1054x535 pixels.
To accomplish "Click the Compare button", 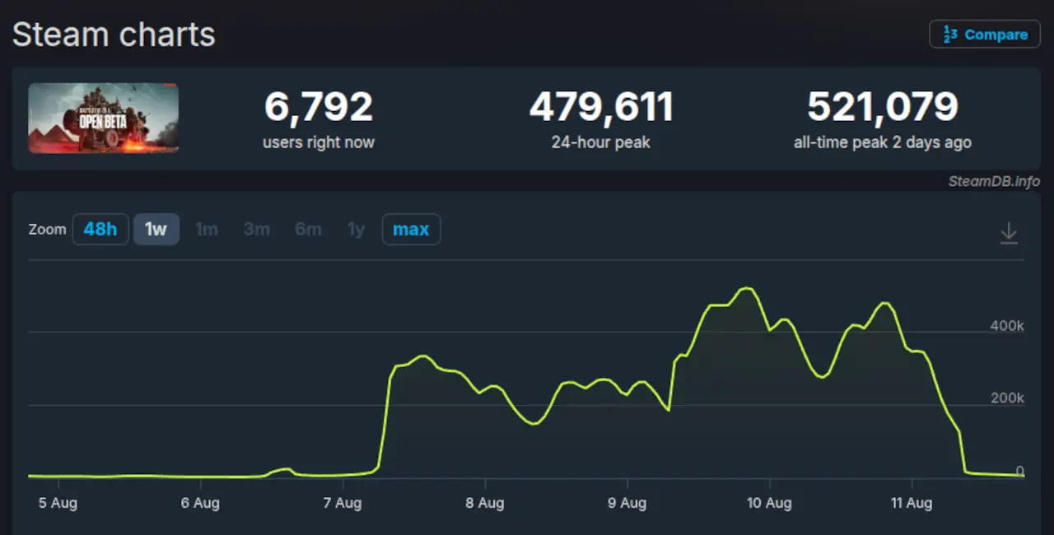I will coord(985,35).
